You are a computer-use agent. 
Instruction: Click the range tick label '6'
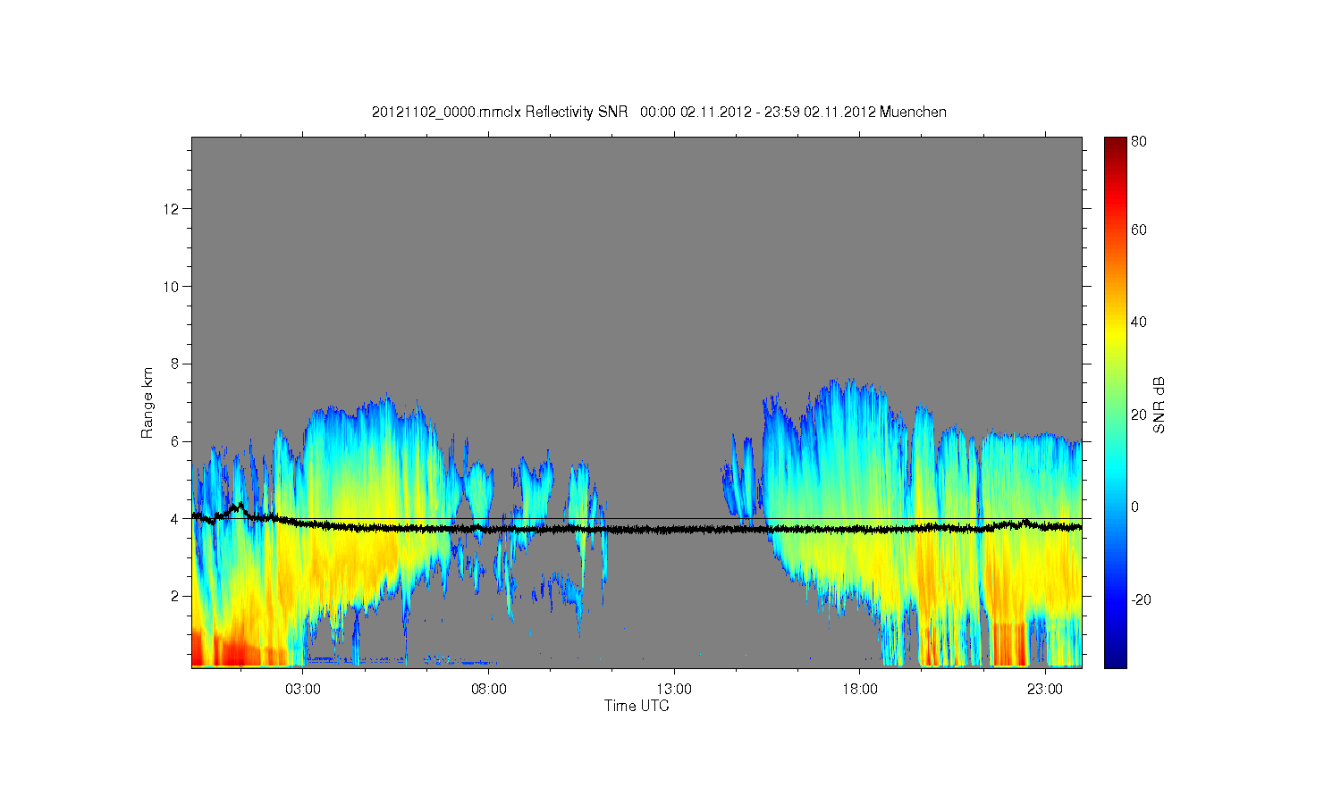point(177,441)
